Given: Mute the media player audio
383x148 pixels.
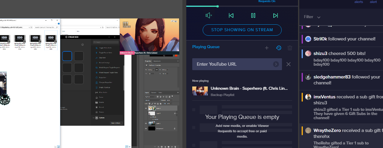Looking at the screenshot, I should (x=209, y=15).
